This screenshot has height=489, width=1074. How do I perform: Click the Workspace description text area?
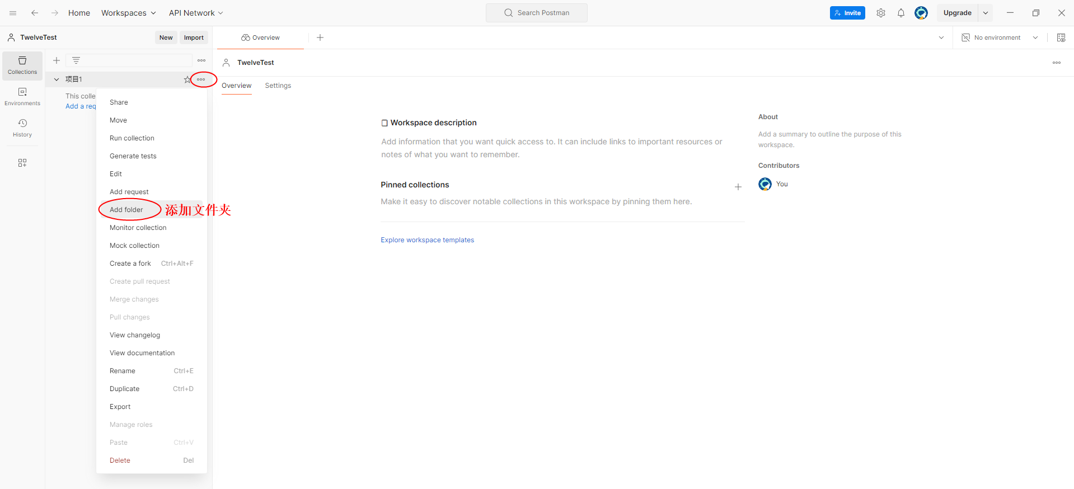[552, 148]
